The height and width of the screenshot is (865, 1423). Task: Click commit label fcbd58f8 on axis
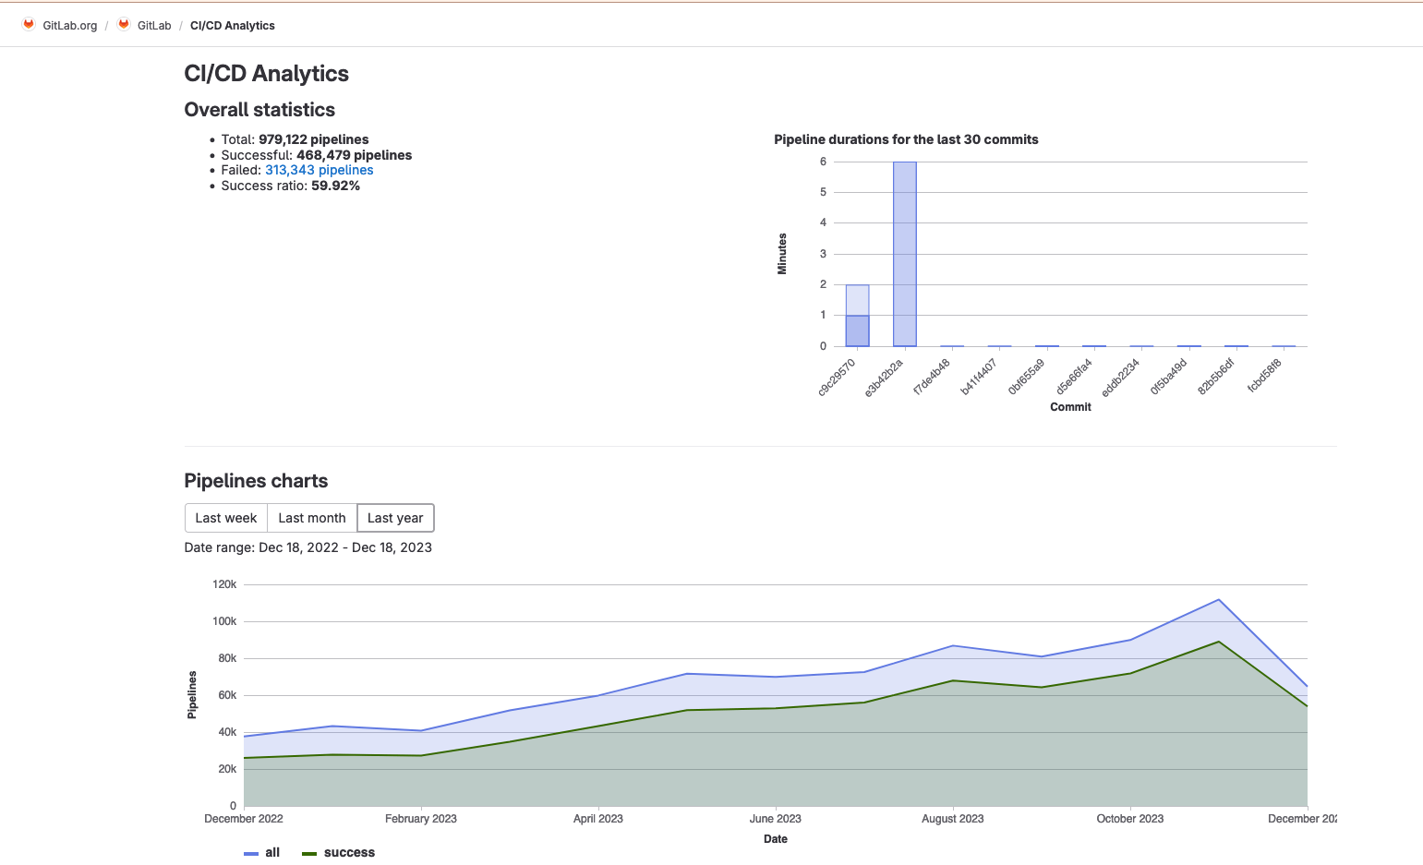(x=1264, y=376)
